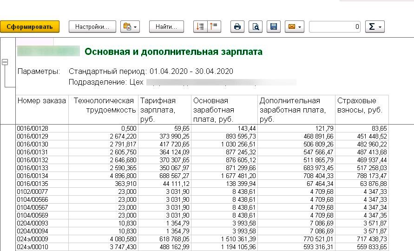This screenshot has width=414, height=251.
Task: Collapse all groups icon with down arrow
Action: (200, 26)
